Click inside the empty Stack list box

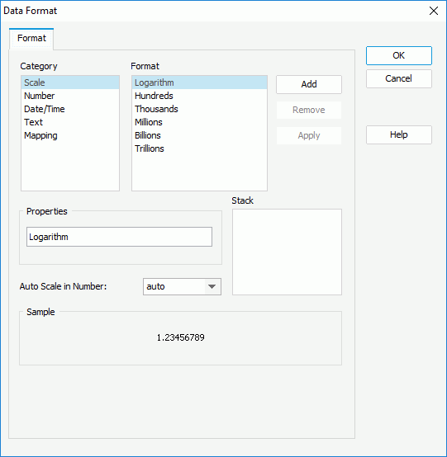point(287,252)
